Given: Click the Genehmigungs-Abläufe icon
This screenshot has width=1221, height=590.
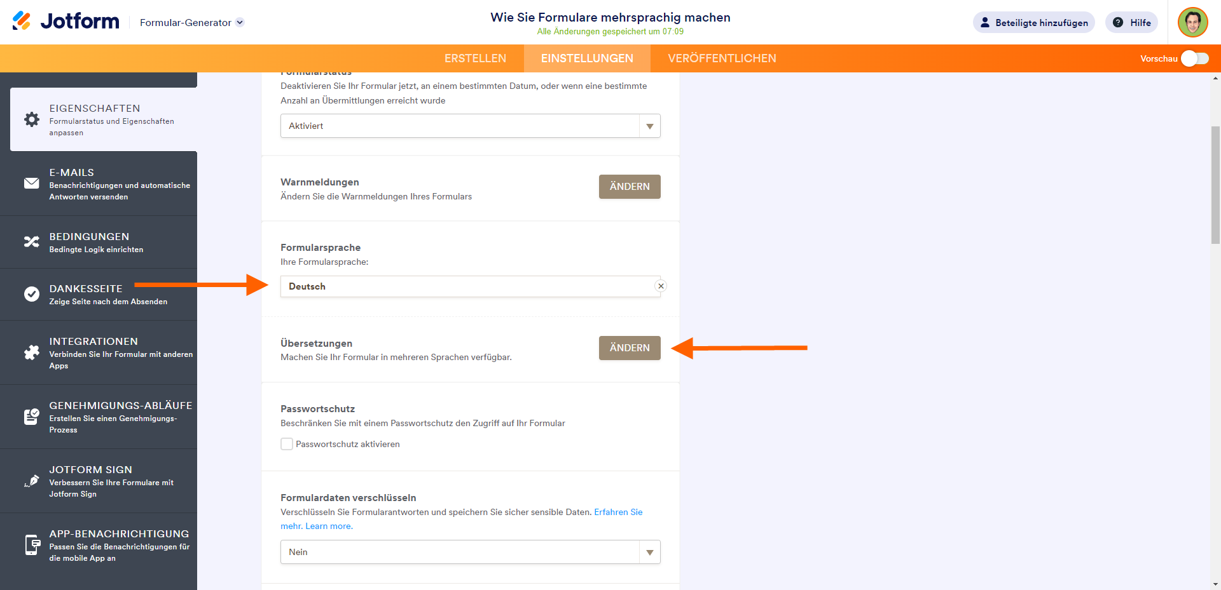Looking at the screenshot, I should point(32,417).
